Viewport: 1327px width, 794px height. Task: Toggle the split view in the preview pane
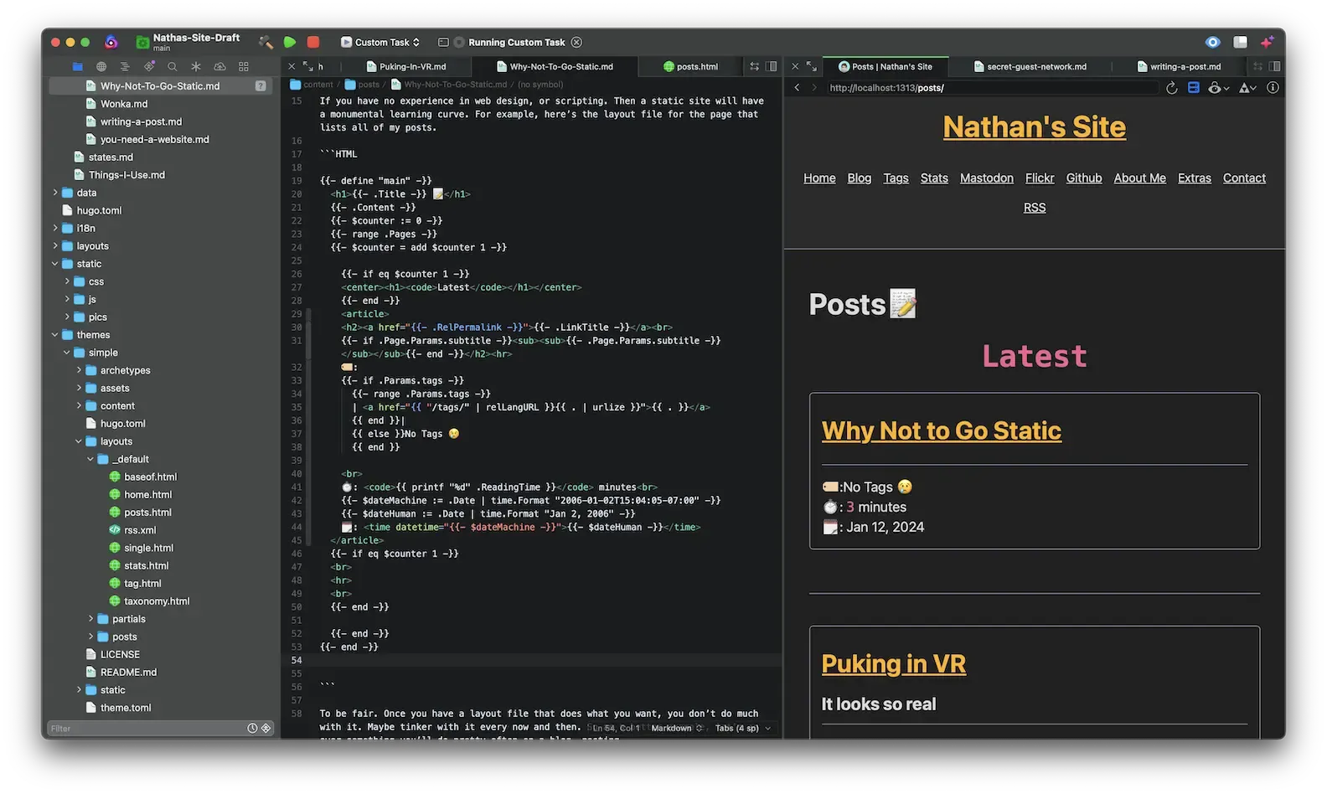[x=1274, y=66]
